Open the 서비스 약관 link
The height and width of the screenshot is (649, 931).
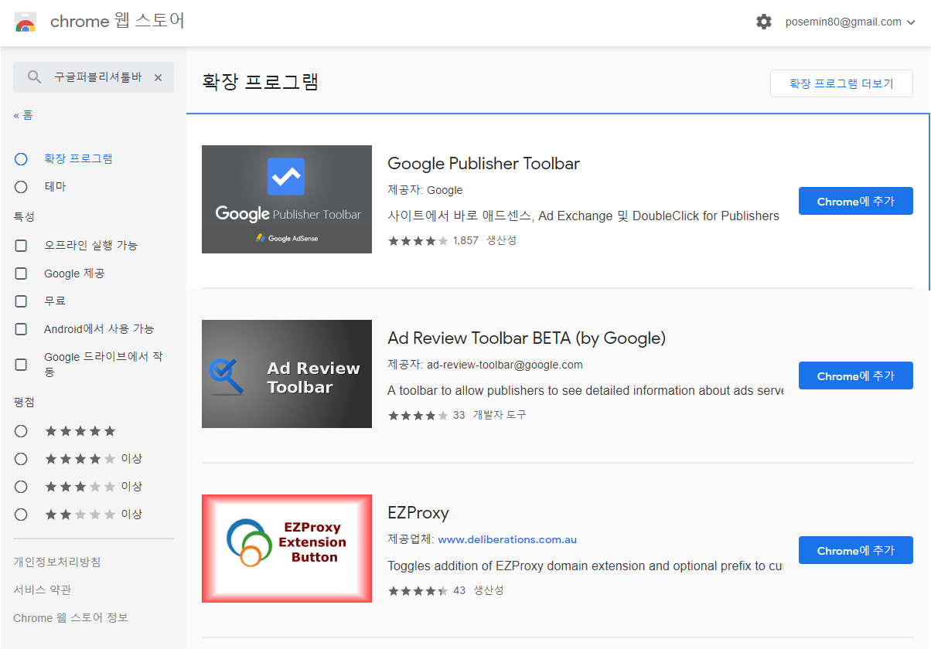pos(43,590)
